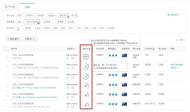Sort by 小记时间 using its sort arrow

point(154,49)
